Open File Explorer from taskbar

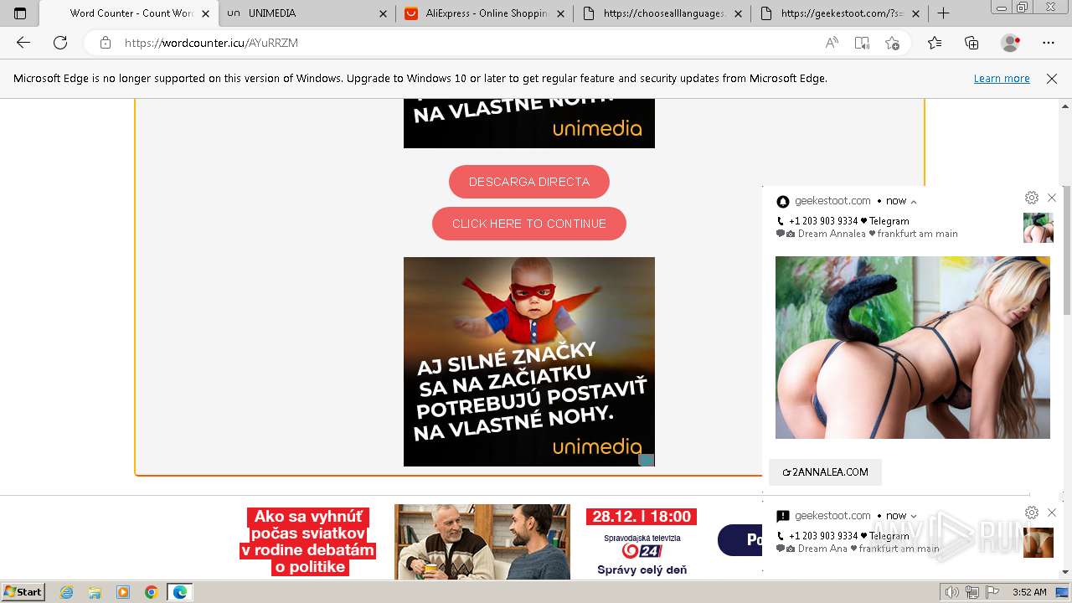tap(95, 592)
